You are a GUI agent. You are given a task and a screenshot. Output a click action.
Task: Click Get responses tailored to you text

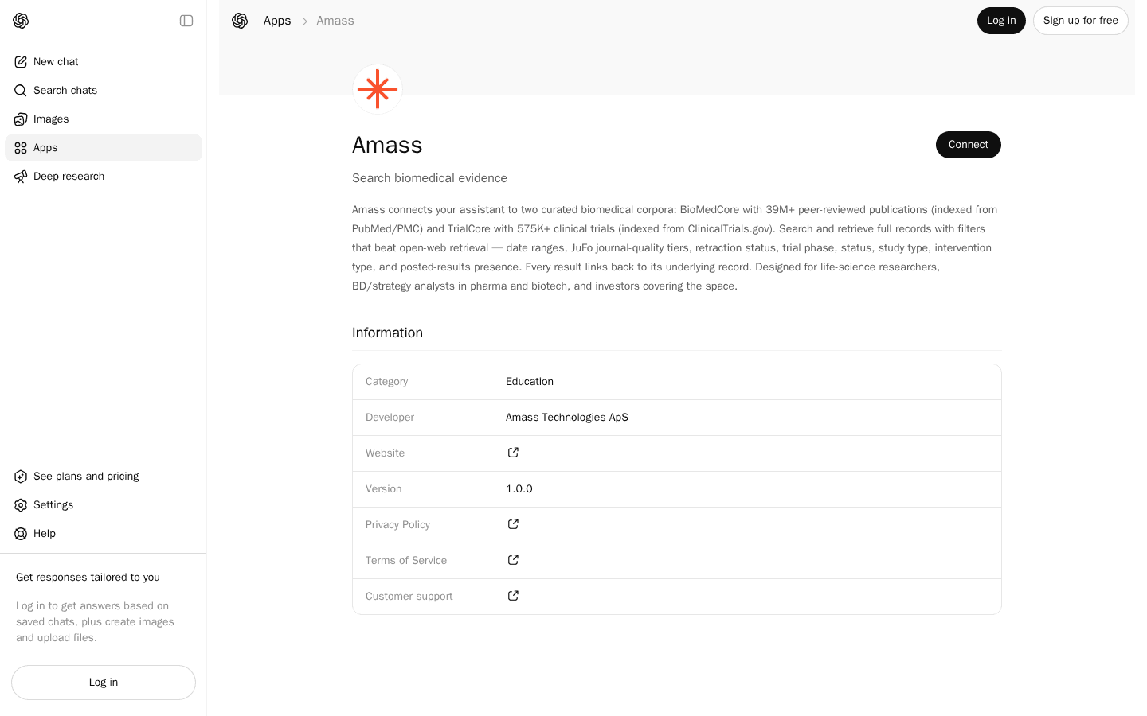pyautogui.click(x=88, y=578)
